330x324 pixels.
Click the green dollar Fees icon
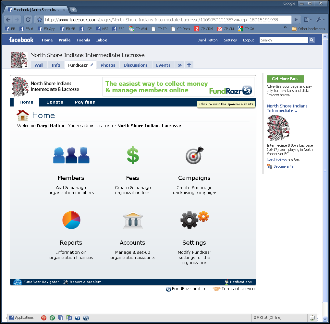point(133,155)
